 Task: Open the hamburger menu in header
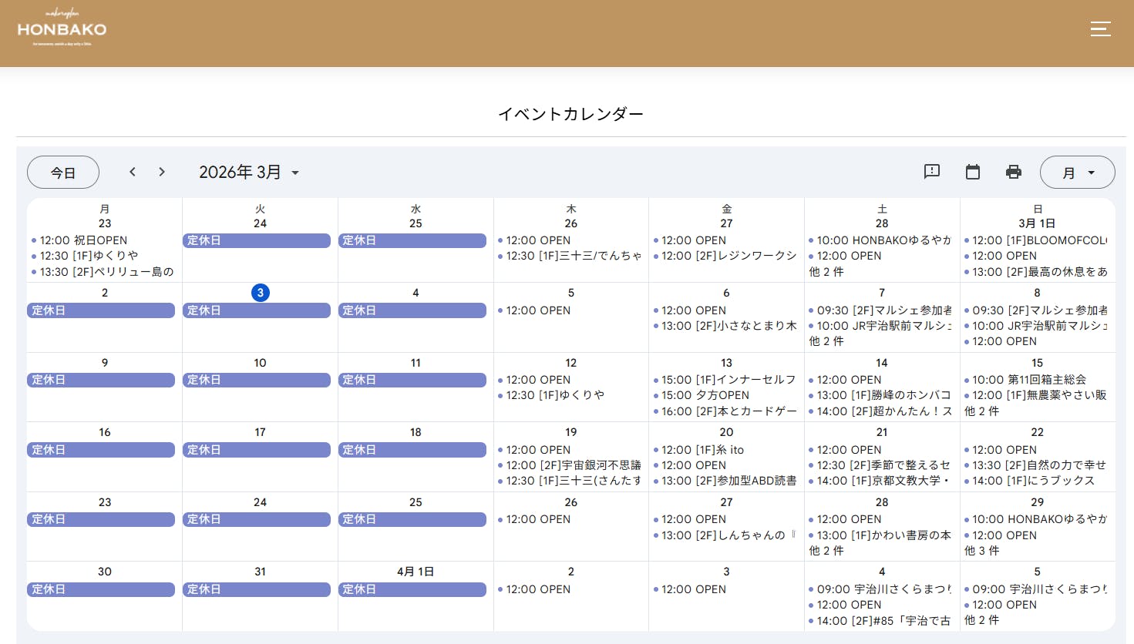pos(1100,29)
